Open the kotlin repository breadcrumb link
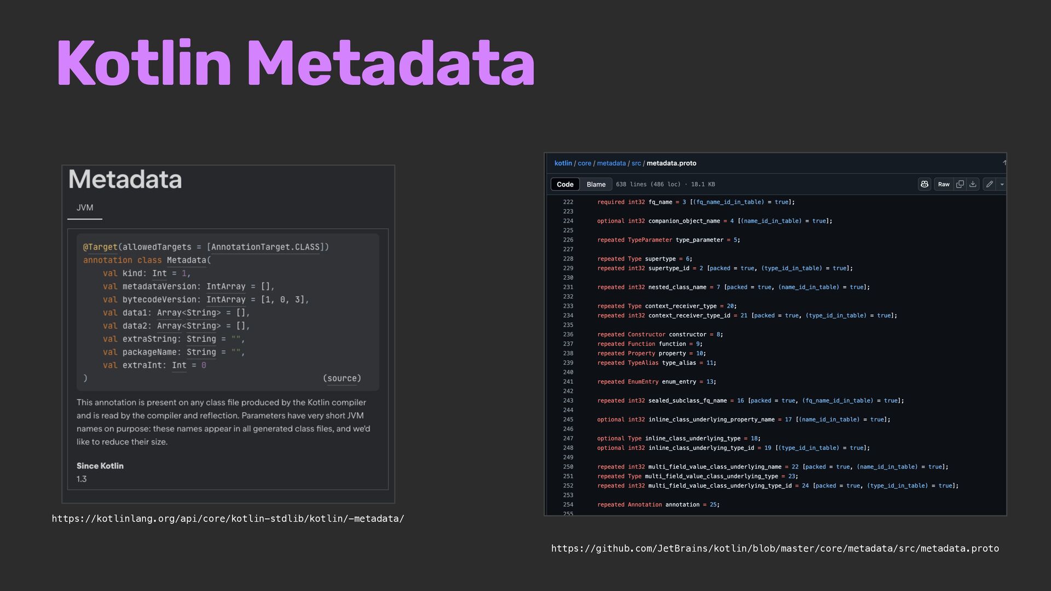The height and width of the screenshot is (591, 1051). [563, 163]
